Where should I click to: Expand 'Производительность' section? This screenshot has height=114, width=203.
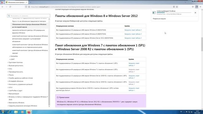pos(15,72)
